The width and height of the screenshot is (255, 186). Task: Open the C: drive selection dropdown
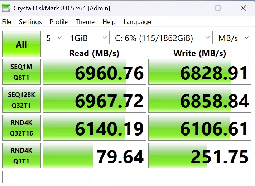pyautogui.click(x=162, y=38)
